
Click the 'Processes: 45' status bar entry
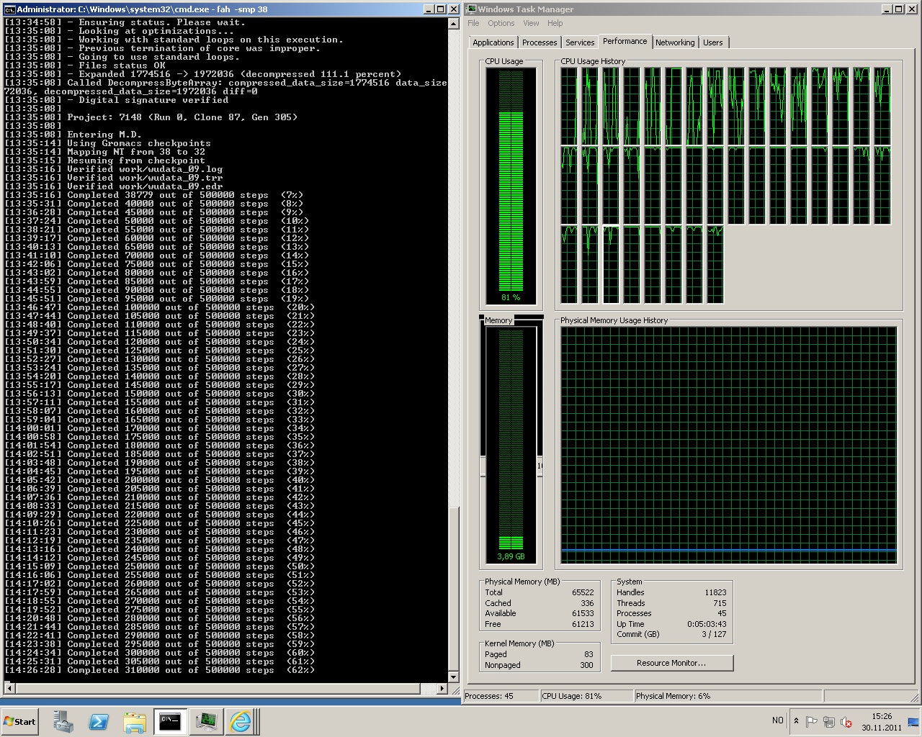click(500, 696)
